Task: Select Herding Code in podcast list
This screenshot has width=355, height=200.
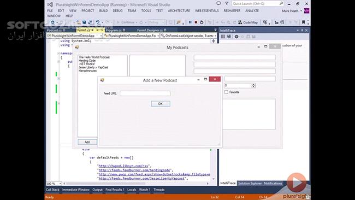Action: [x=87, y=61]
